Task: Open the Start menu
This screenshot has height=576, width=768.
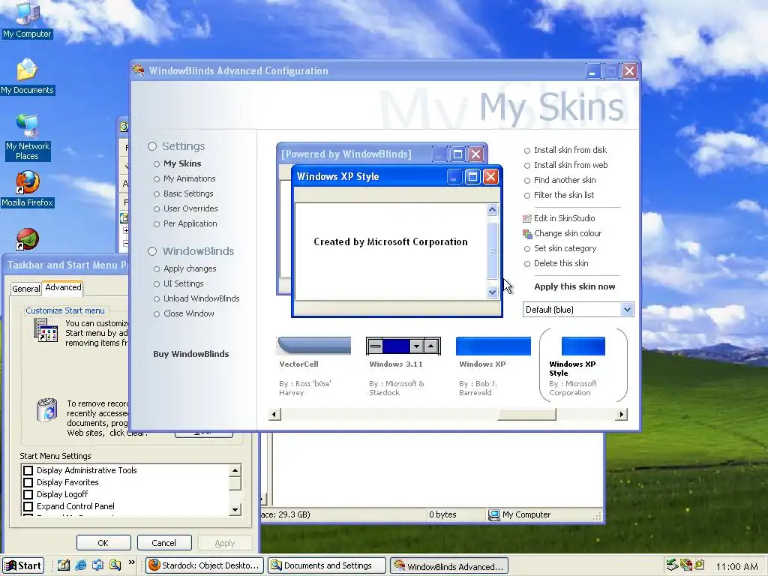Action: click(x=23, y=565)
